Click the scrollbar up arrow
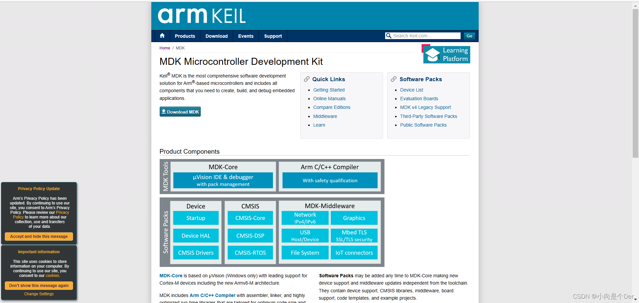This screenshot has width=639, height=303. click(635, 6)
